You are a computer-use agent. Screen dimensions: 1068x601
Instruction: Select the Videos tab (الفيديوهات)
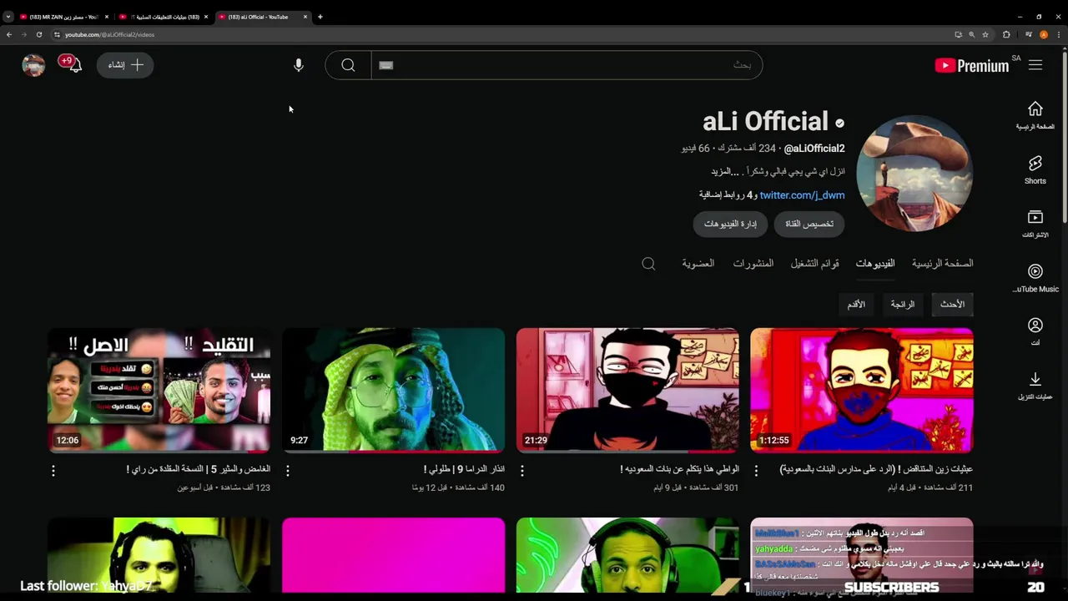coord(875,264)
